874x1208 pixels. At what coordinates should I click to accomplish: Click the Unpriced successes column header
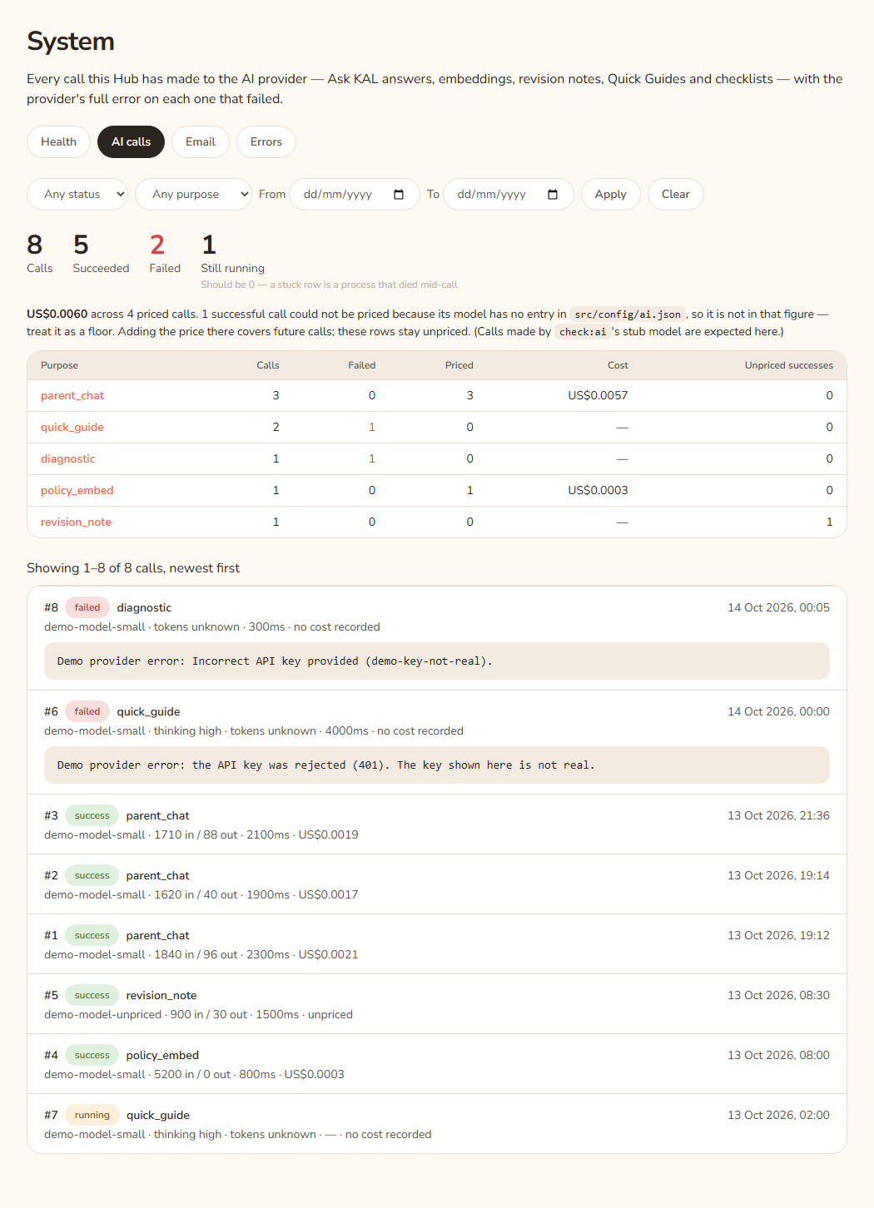click(x=788, y=365)
